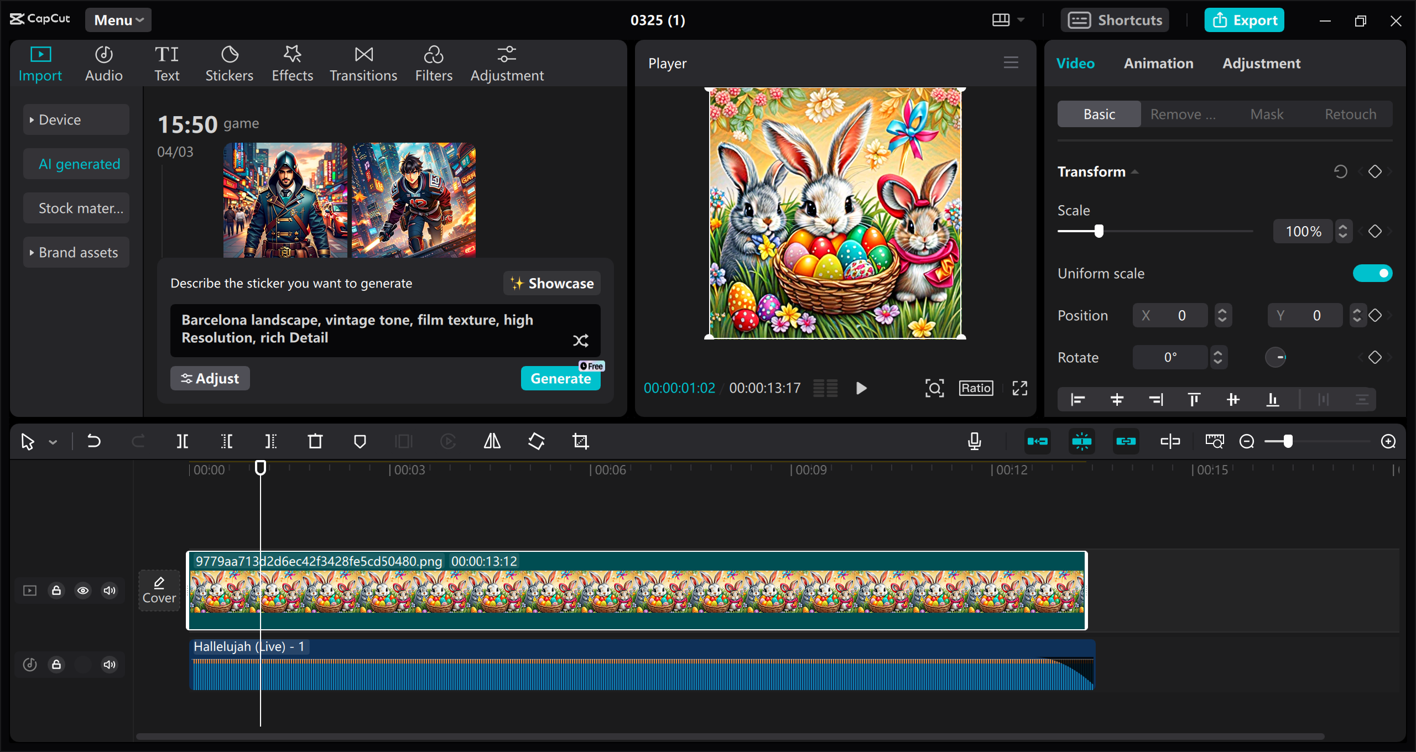Apply a Mask using the shield icon
This screenshot has width=1416, height=752.
pos(360,441)
